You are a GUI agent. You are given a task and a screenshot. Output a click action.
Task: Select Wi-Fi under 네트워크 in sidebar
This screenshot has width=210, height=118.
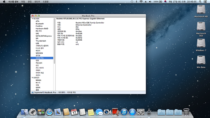click(38, 83)
